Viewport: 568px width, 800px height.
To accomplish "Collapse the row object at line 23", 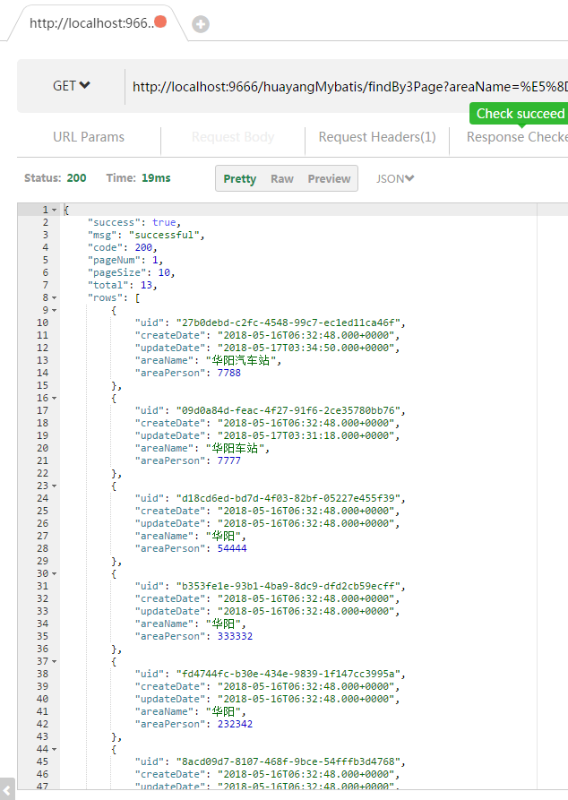I will pos(55,486).
